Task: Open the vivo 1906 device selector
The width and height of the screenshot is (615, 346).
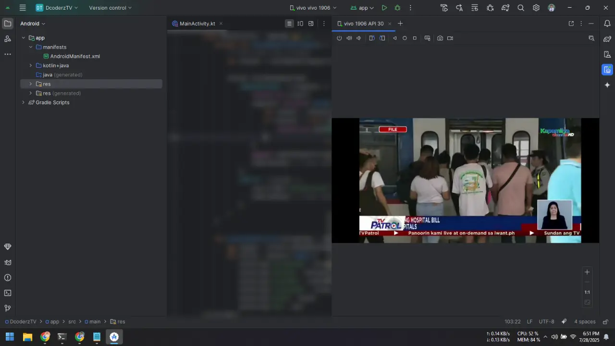Action: click(313, 8)
